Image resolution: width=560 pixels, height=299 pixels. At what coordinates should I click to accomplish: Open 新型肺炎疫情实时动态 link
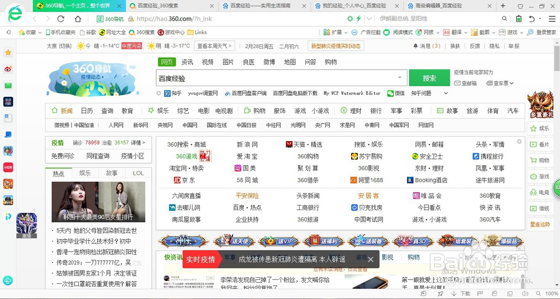coord(335,46)
